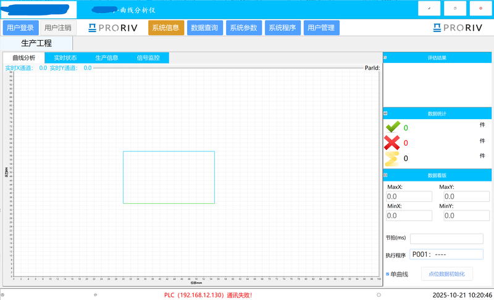
Task: Switch to 曲线分析 tab
Action: (24, 58)
